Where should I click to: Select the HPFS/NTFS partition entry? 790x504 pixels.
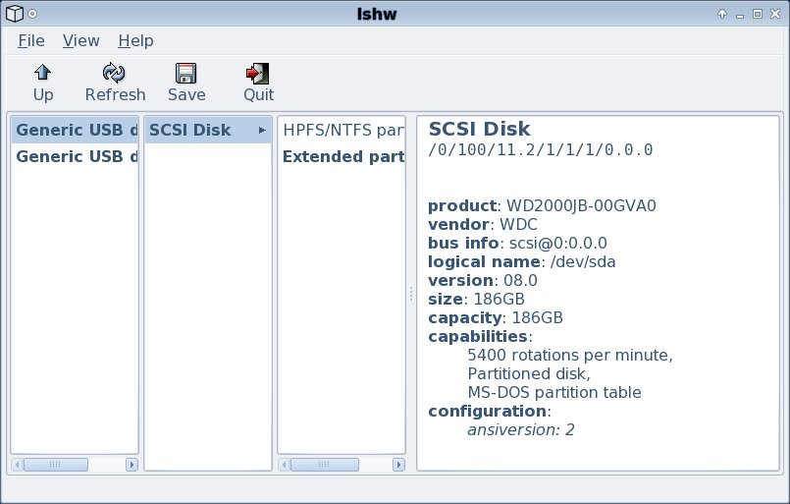pyautogui.click(x=342, y=130)
